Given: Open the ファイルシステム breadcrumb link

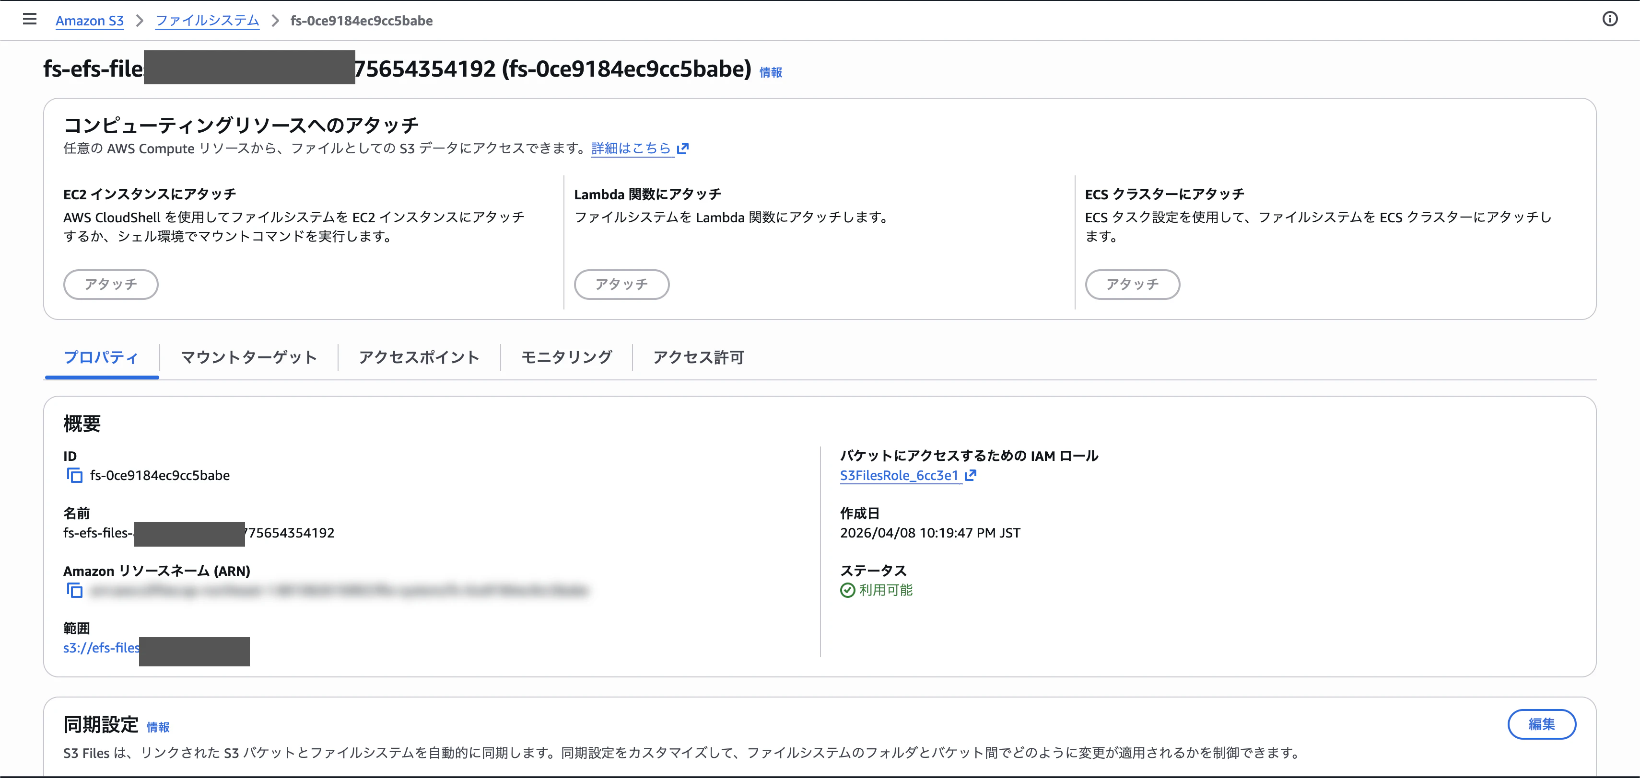Looking at the screenshot, I should 207,20.
